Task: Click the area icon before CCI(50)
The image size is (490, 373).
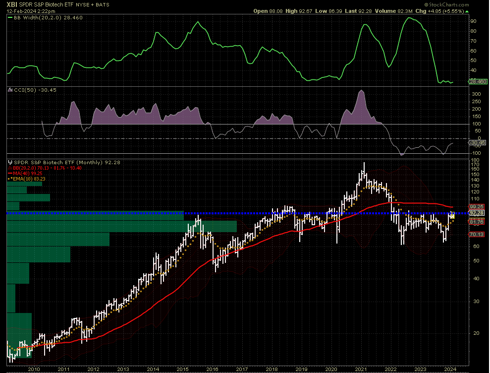Action: [x=10, y=90]
